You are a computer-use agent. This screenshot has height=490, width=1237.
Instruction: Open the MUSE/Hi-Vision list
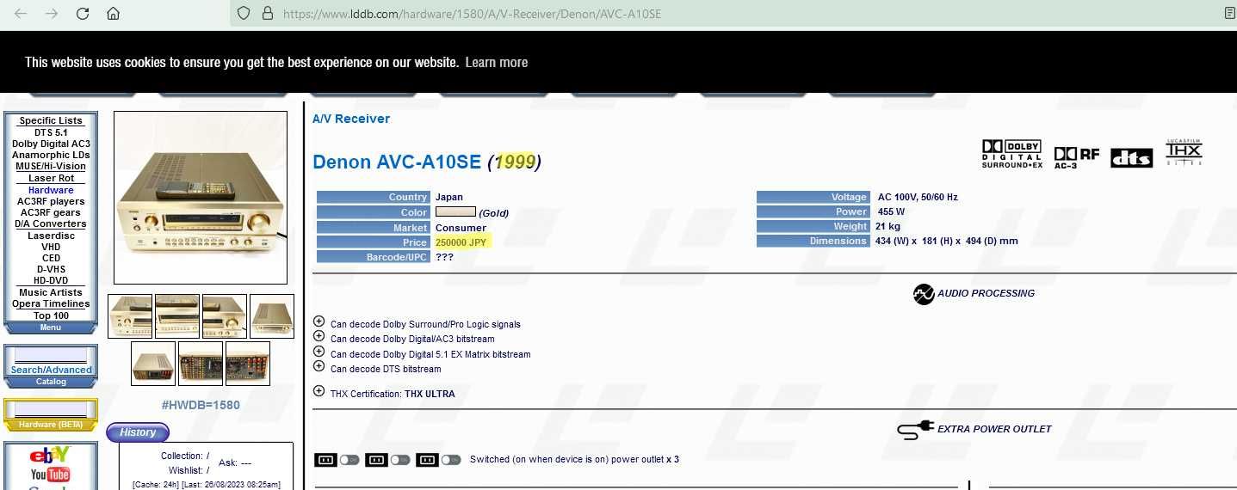pos(51,166)
